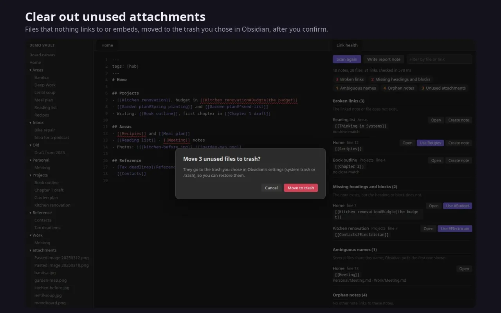
Task: Collapse the attachments folder
Action: 43,250
